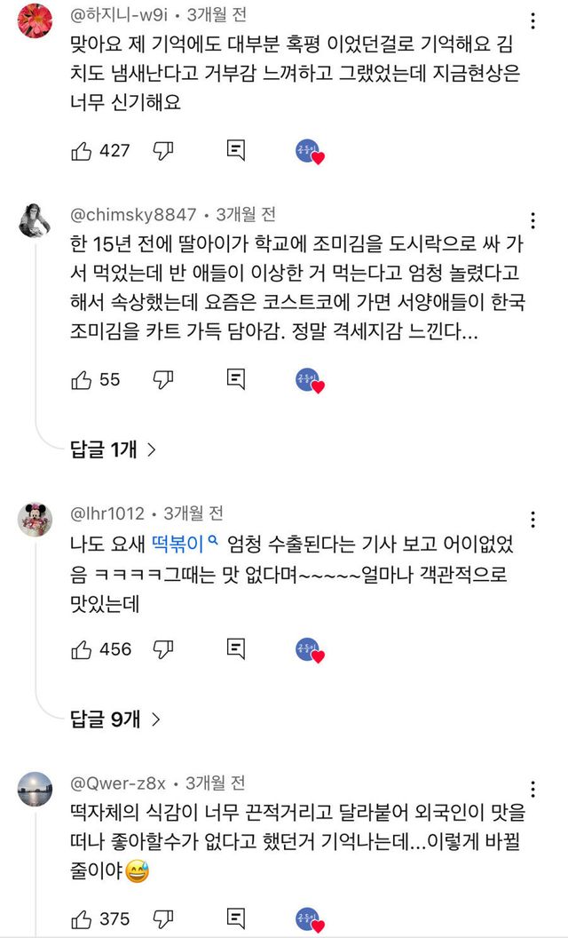Dislike the comment by @lhr1012

coord(163,649)
